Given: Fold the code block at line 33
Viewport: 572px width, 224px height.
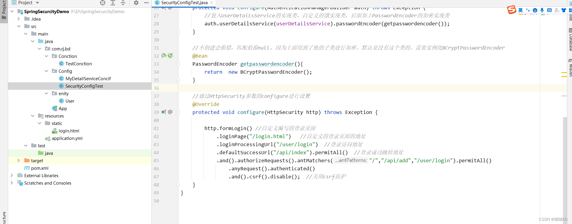Looking at the screenshot, I should click(178, 64).
